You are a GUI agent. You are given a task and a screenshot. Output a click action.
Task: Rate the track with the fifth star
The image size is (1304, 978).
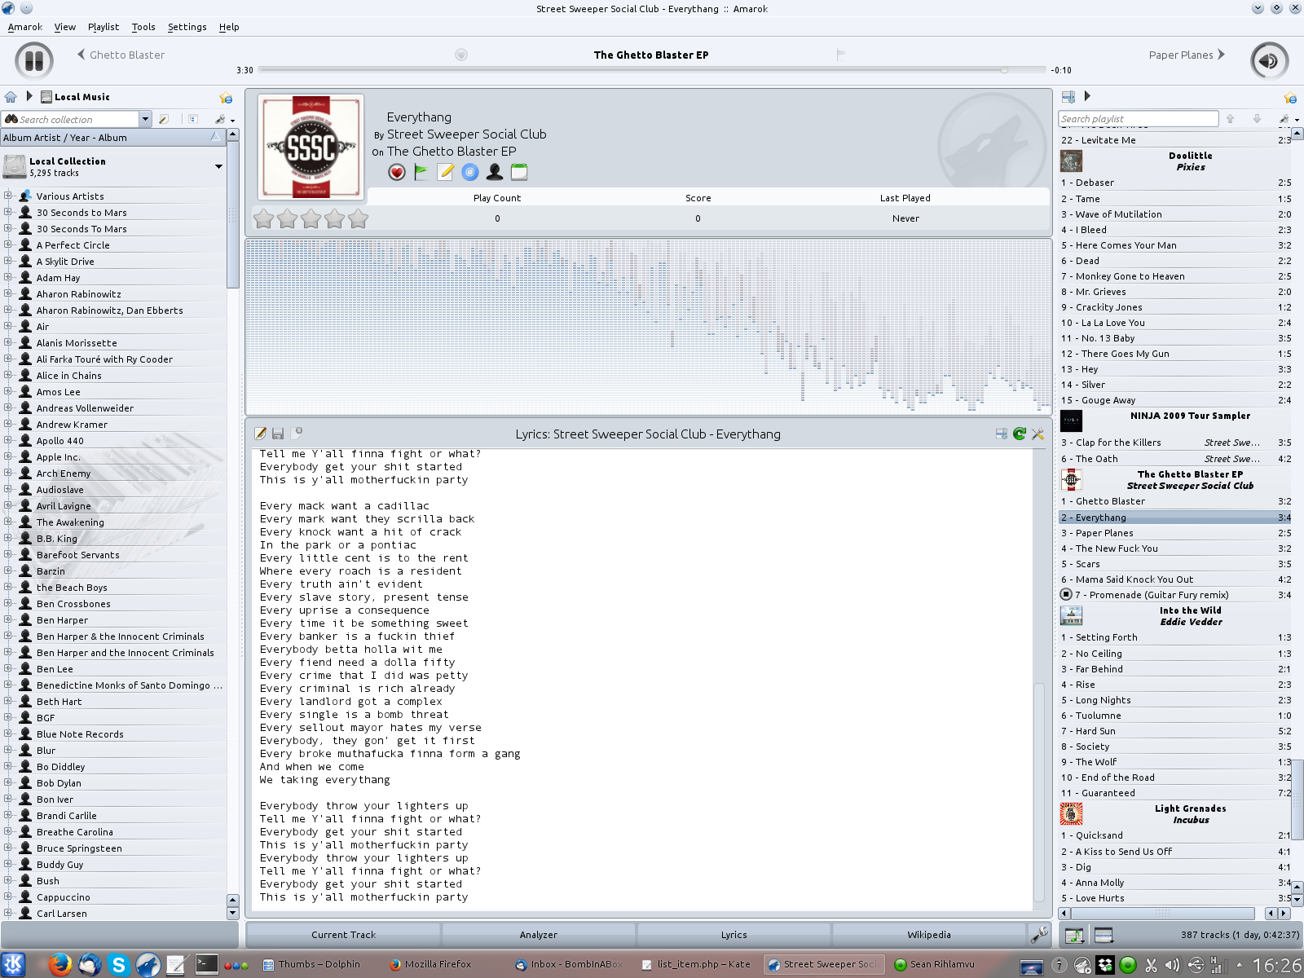coord(359,218)
